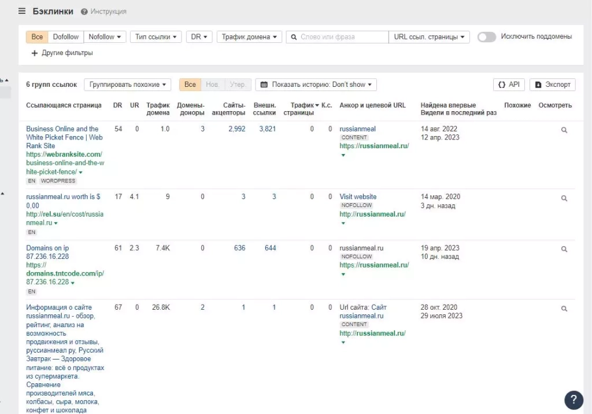Switch to the Нов. links tab

tap(213, 85)
